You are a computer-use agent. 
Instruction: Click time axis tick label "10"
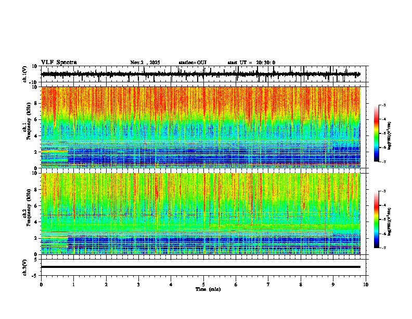point(366,285)
